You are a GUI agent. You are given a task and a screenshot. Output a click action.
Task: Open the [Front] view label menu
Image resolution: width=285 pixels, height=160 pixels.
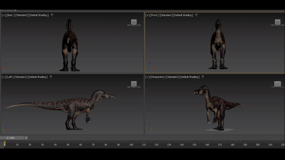[155, 15]
